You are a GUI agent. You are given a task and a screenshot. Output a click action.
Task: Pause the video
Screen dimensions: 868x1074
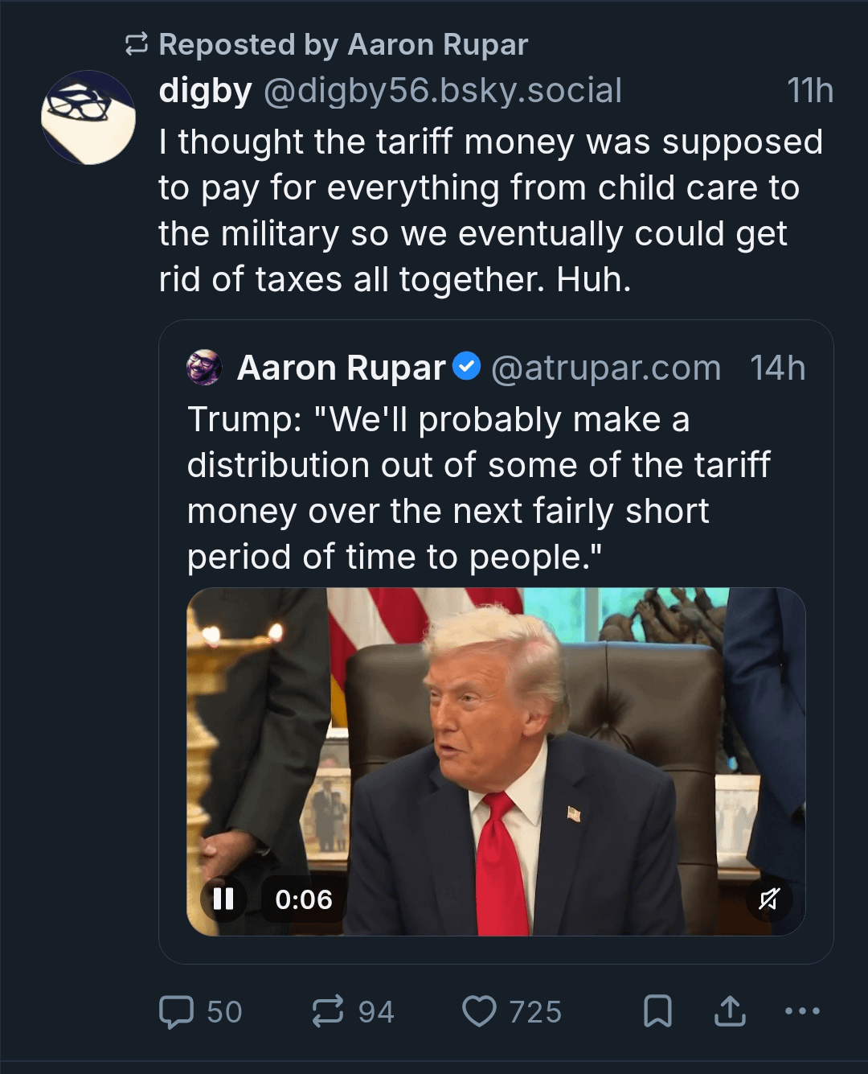223,899
